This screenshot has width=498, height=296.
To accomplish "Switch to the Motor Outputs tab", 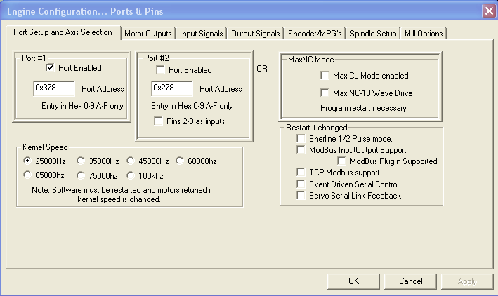I will [x=148, y=34].
